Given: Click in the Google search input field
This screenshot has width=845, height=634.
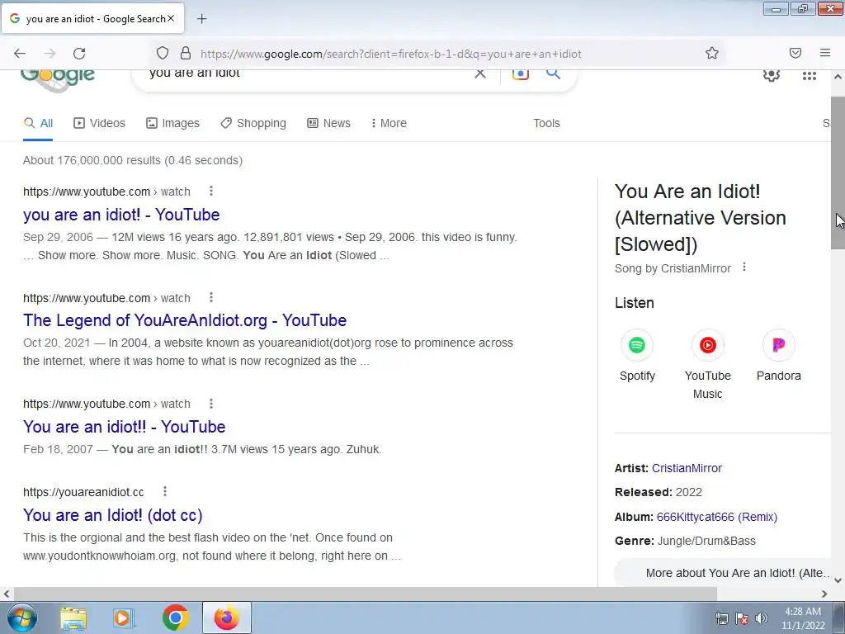Looking at the screenshot, I should click(x=307, y=73).
